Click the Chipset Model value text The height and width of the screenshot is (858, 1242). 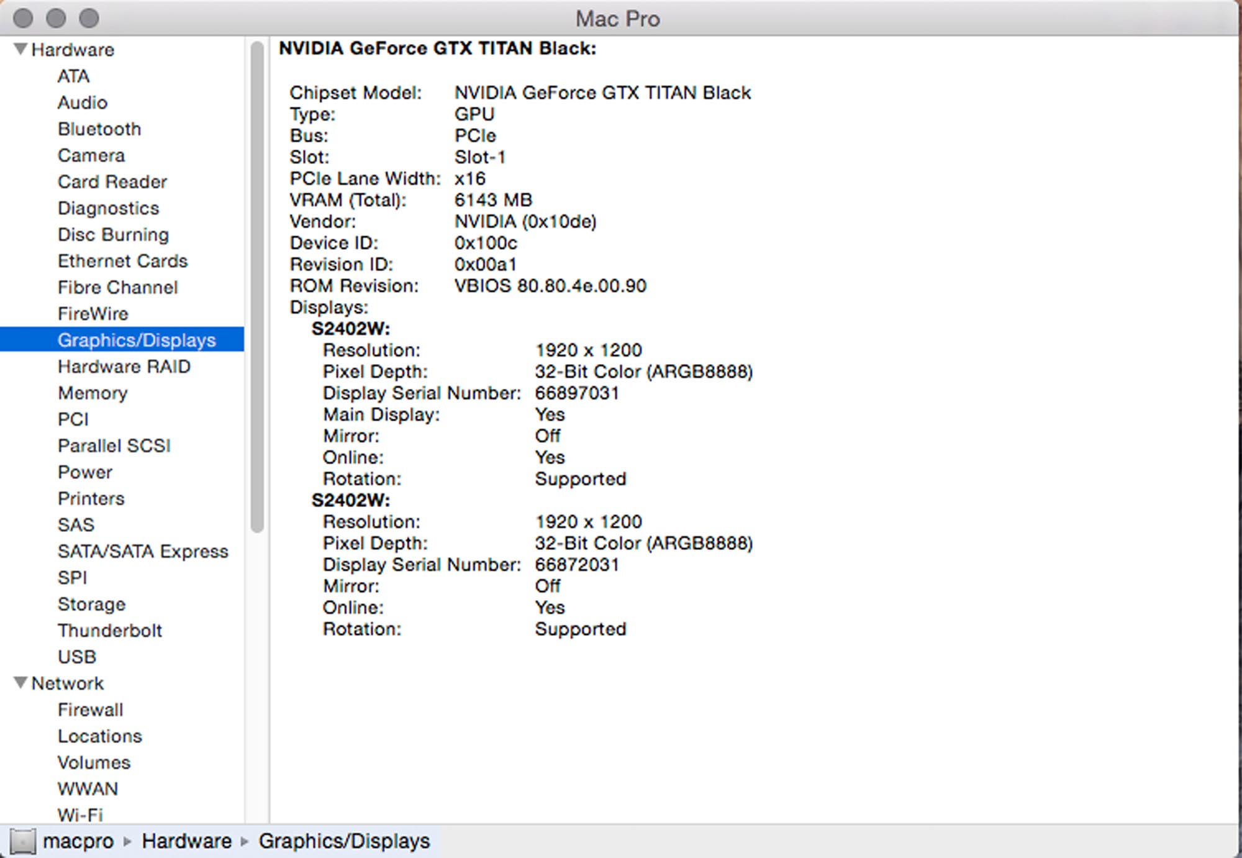coord(602,93)
